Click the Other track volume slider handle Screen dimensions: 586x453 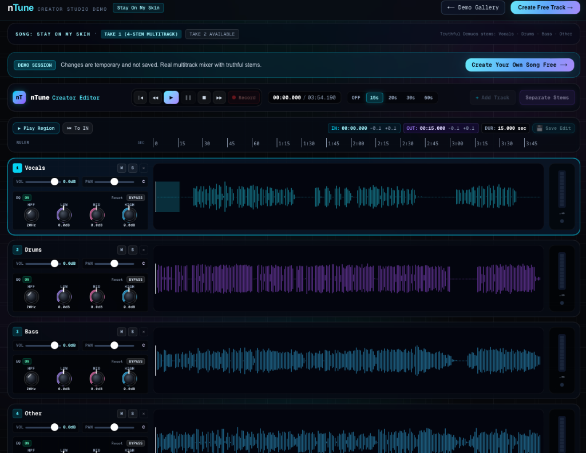[x=54, y=427]
